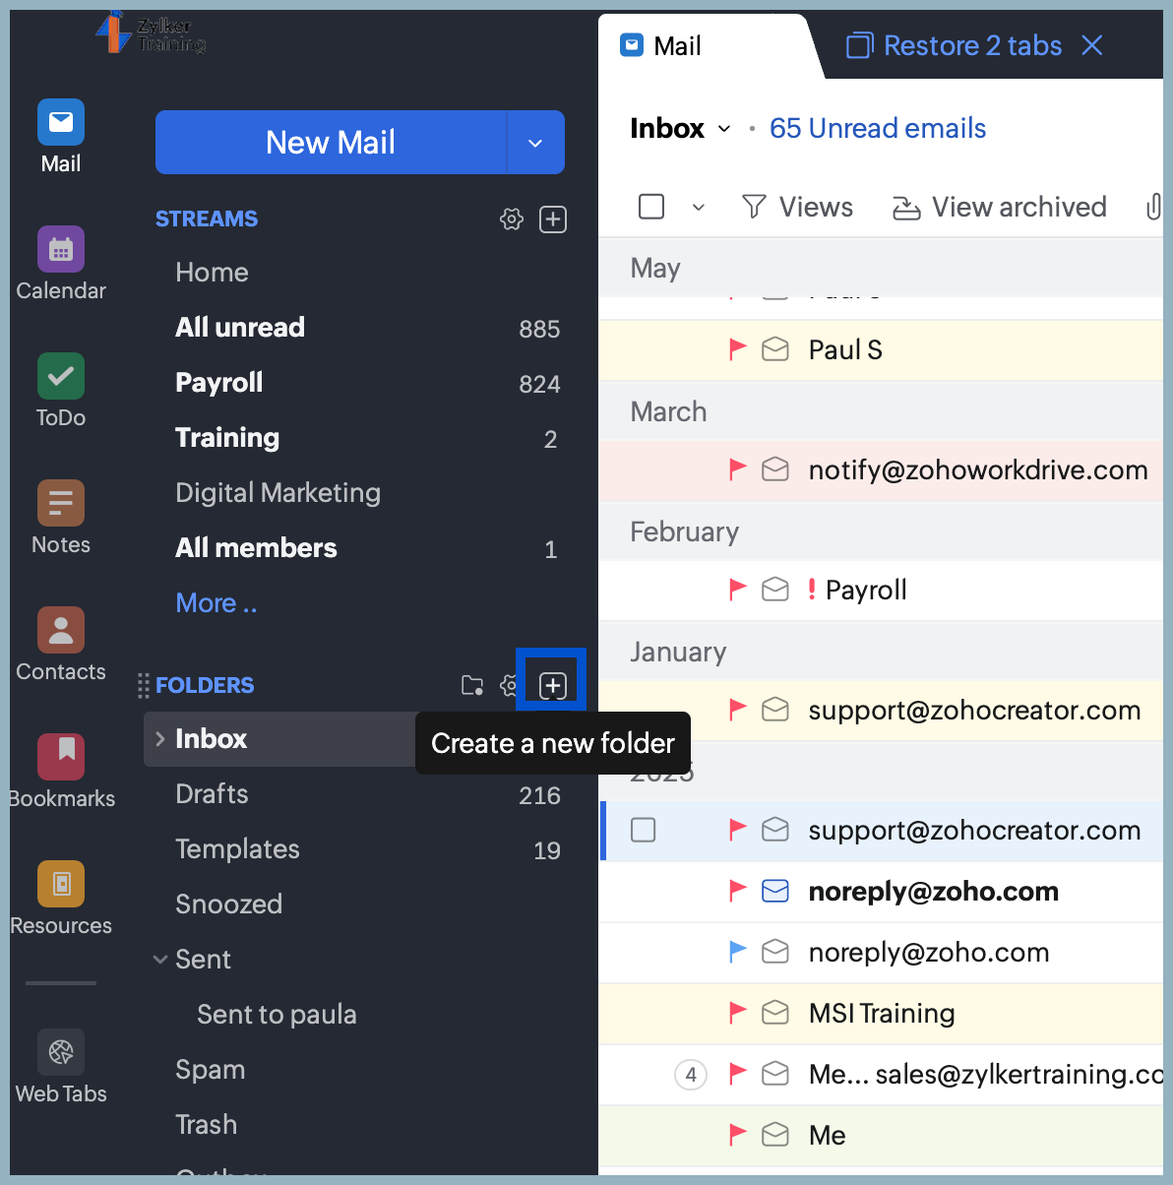Viewport: 1173px width, 1185px height.
Task: Open the Bookmarks app
Action: click(x=61, y=772)
